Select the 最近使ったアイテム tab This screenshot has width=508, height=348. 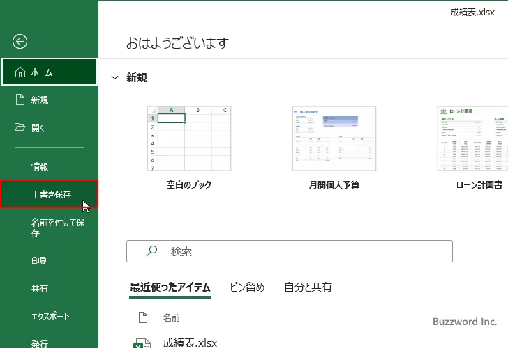coord(168,287)
